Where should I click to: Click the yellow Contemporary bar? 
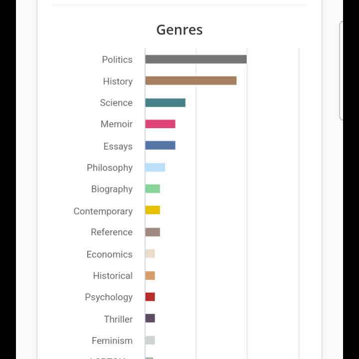click(x=153, y=210)
